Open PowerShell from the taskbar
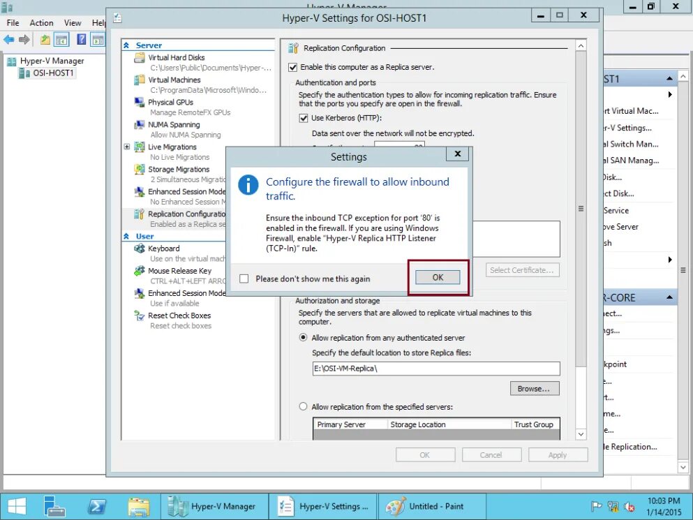 click(97, 506)
